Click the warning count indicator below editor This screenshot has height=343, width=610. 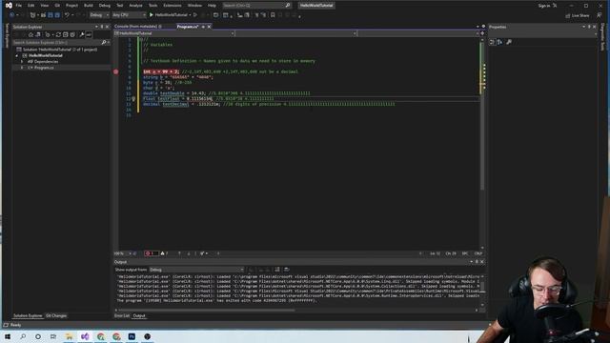[x=165, y=253]
